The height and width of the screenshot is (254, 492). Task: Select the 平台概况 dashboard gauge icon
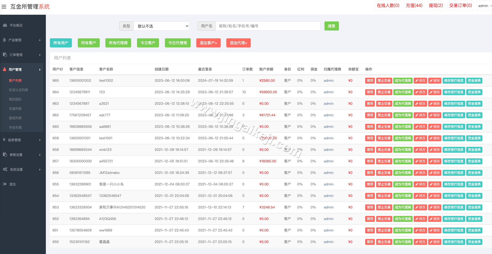click(x=5, y=25)
